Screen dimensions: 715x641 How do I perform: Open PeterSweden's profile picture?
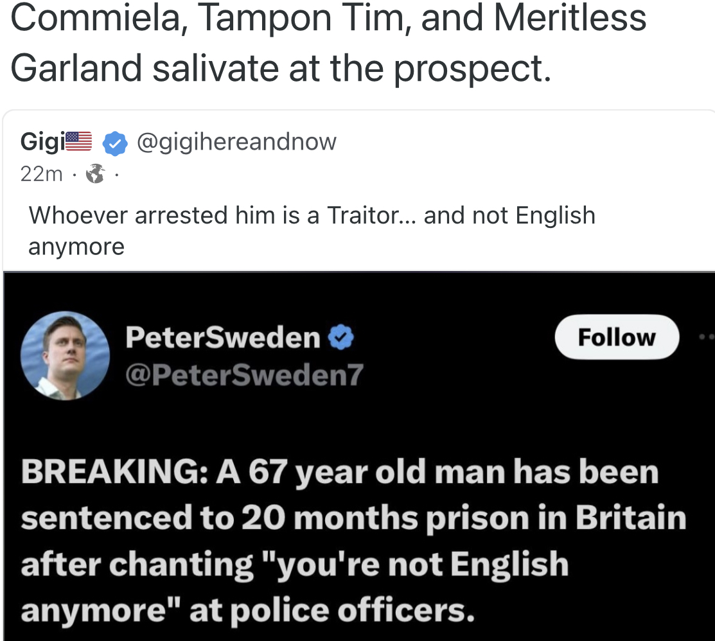pyautogui.click(x=65, y=355)
